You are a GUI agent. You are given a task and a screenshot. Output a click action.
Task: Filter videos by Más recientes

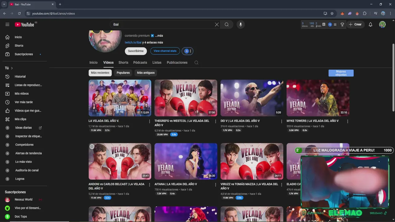[100, 73]
